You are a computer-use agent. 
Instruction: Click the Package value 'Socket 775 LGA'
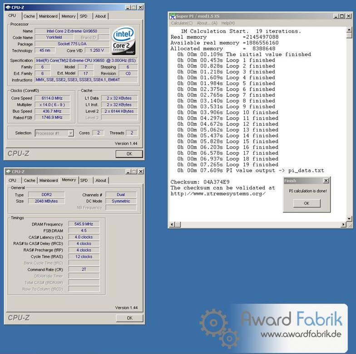72,44
